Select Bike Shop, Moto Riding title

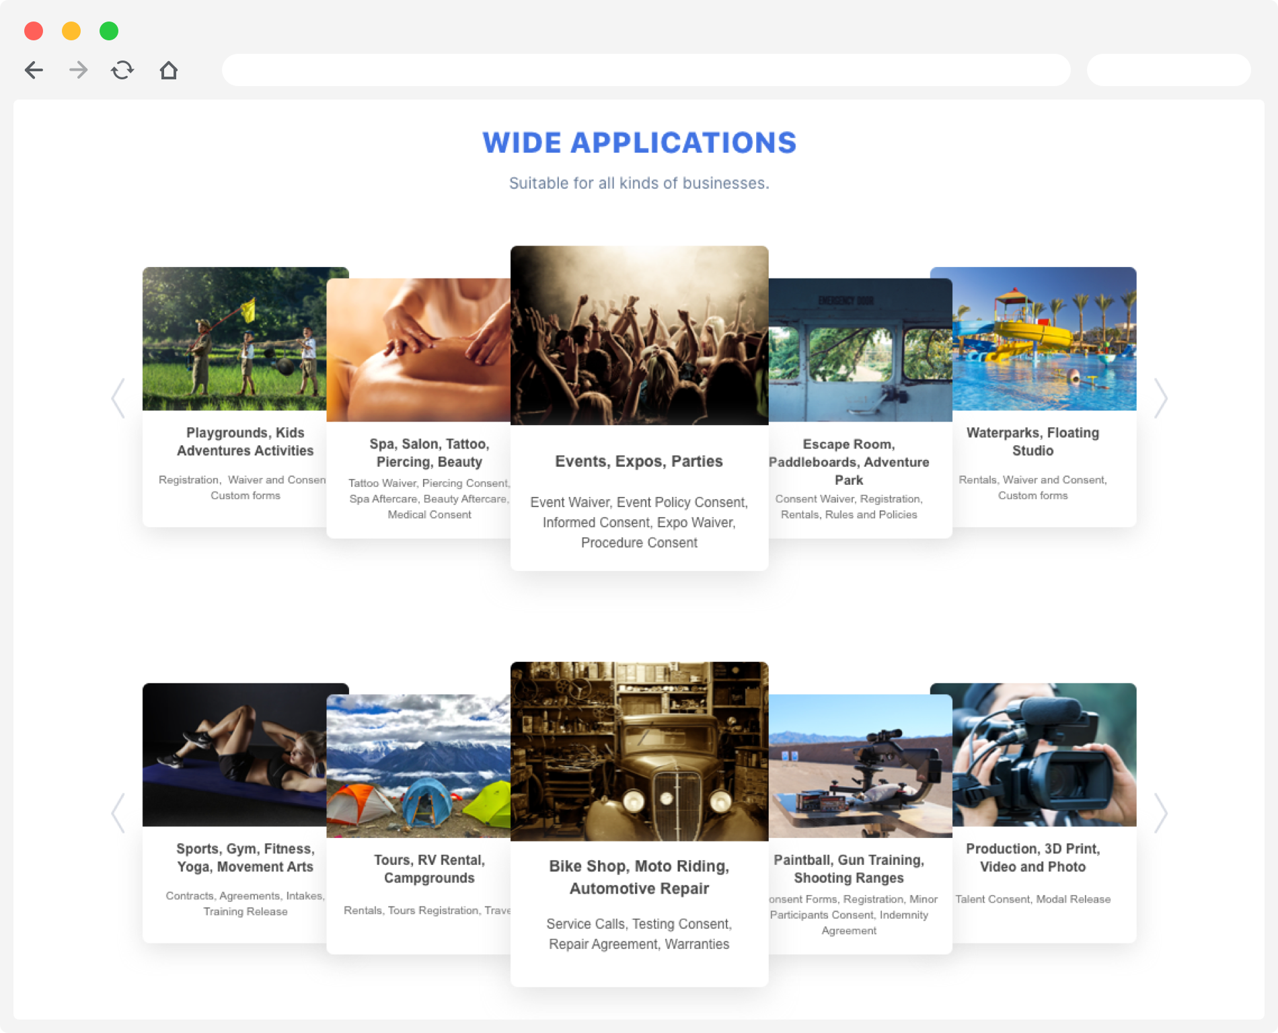[639, 877]
